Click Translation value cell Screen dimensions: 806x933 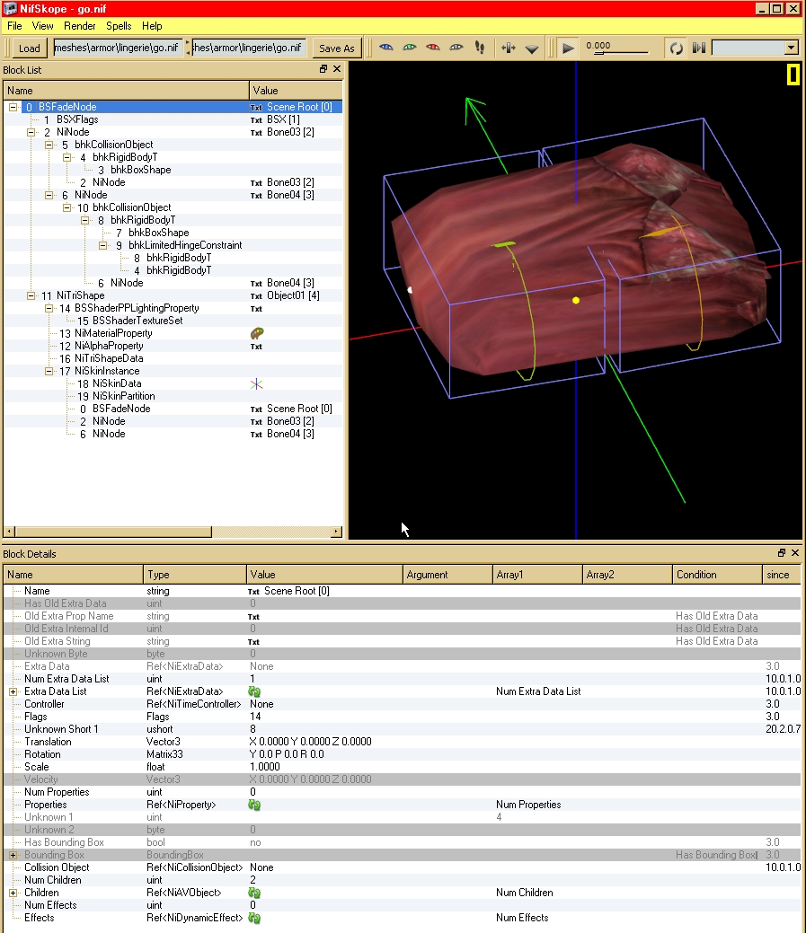(324, 742)
